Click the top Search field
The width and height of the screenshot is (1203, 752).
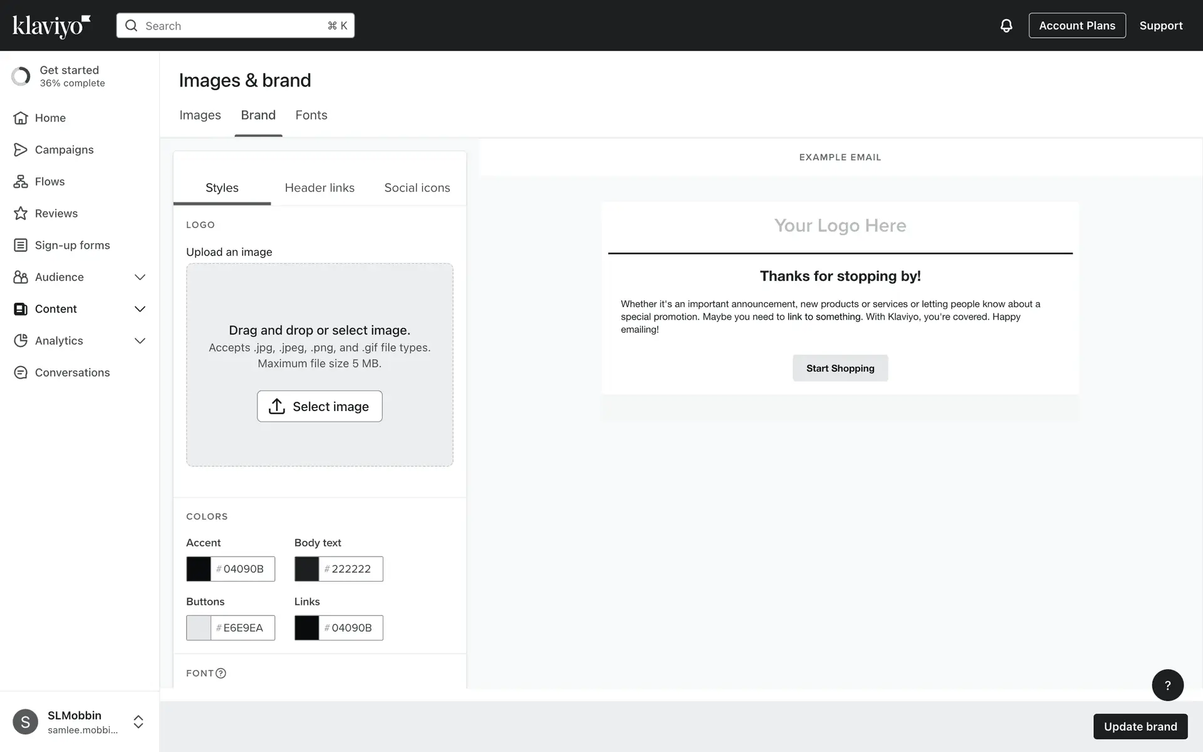[x=235, y=26]
